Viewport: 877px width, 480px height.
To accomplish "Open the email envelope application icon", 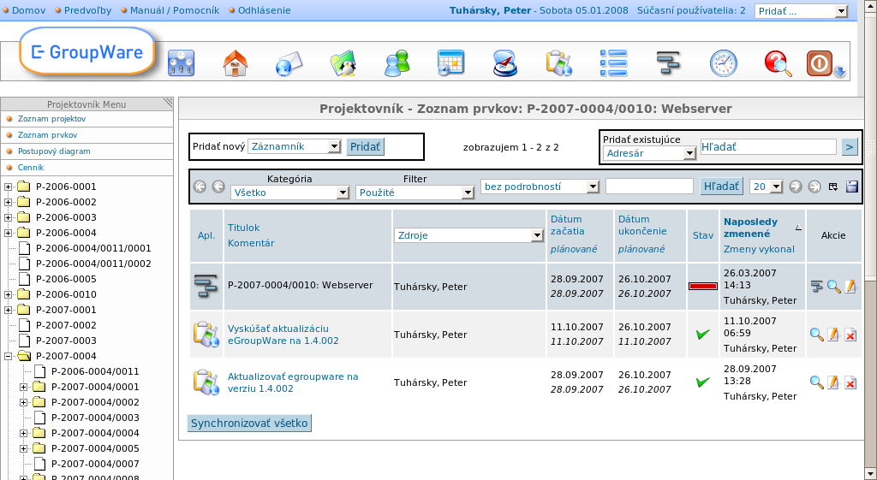I will click(289, 63).
